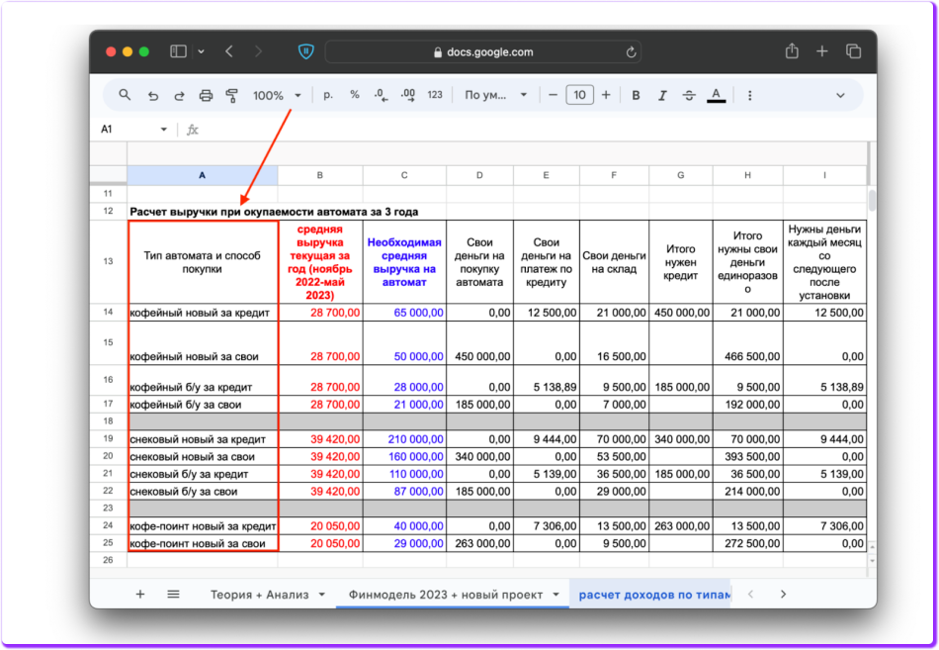The height and width of the screenshot is (650, 939).
Task: Increase decimal places
Action: (x=407, y=96)
